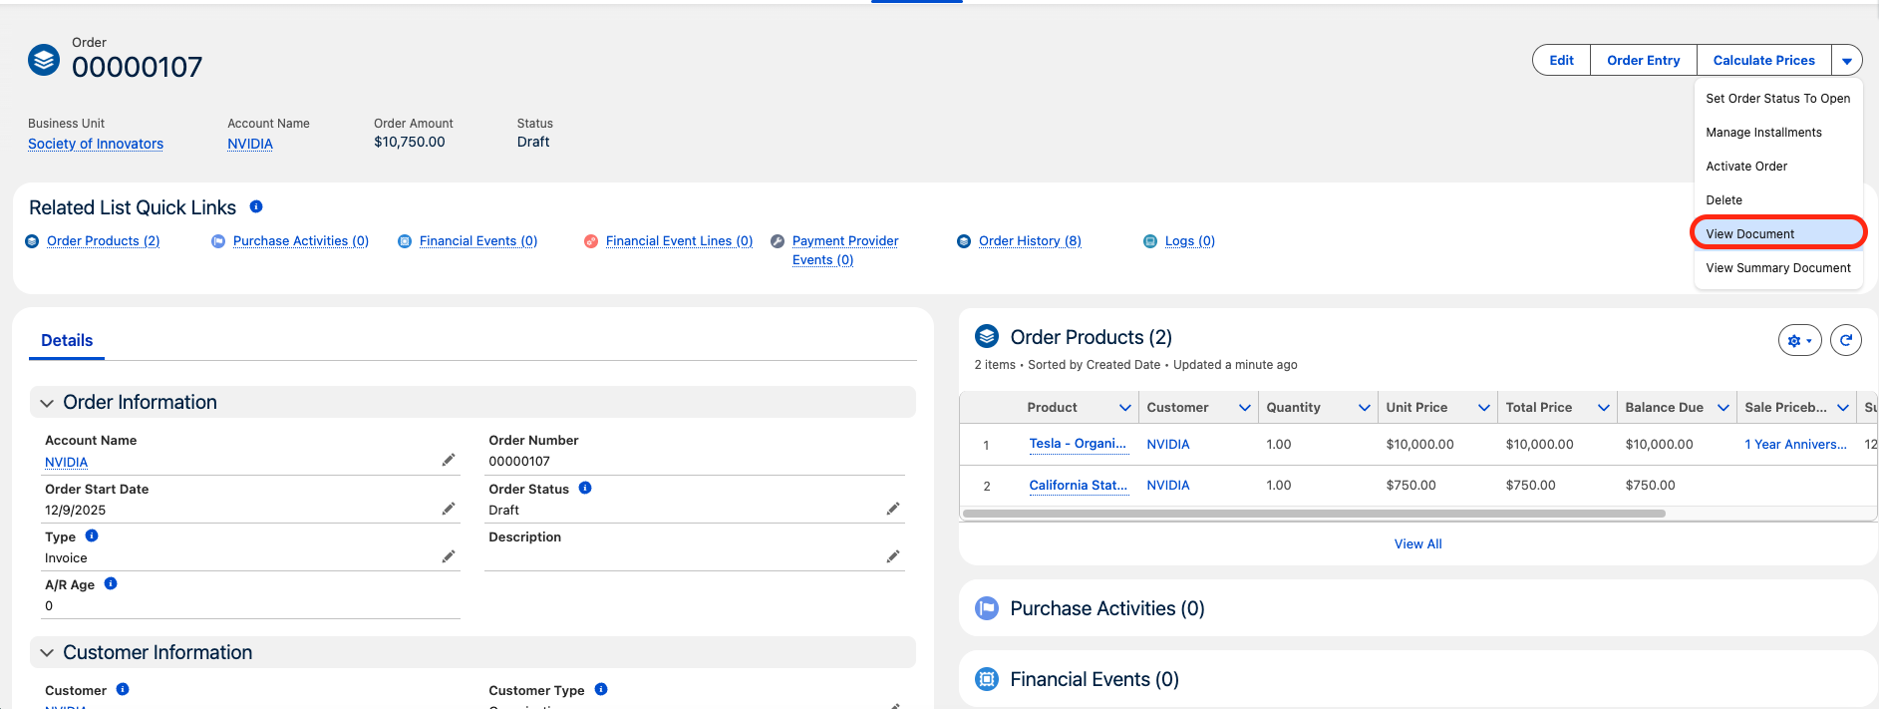Viewport: 1879px width, 709px height.
Task: Open the Product column menu
Action: pyautogui.click(x=1125, y=407)
